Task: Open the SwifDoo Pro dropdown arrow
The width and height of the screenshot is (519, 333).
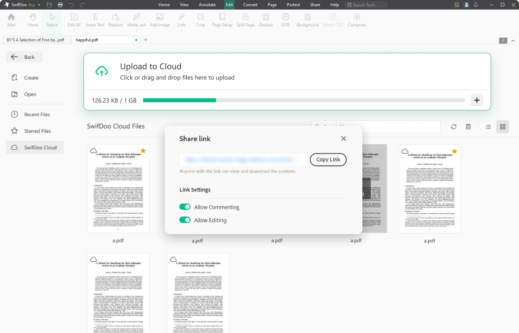Action: click(39, 5)
